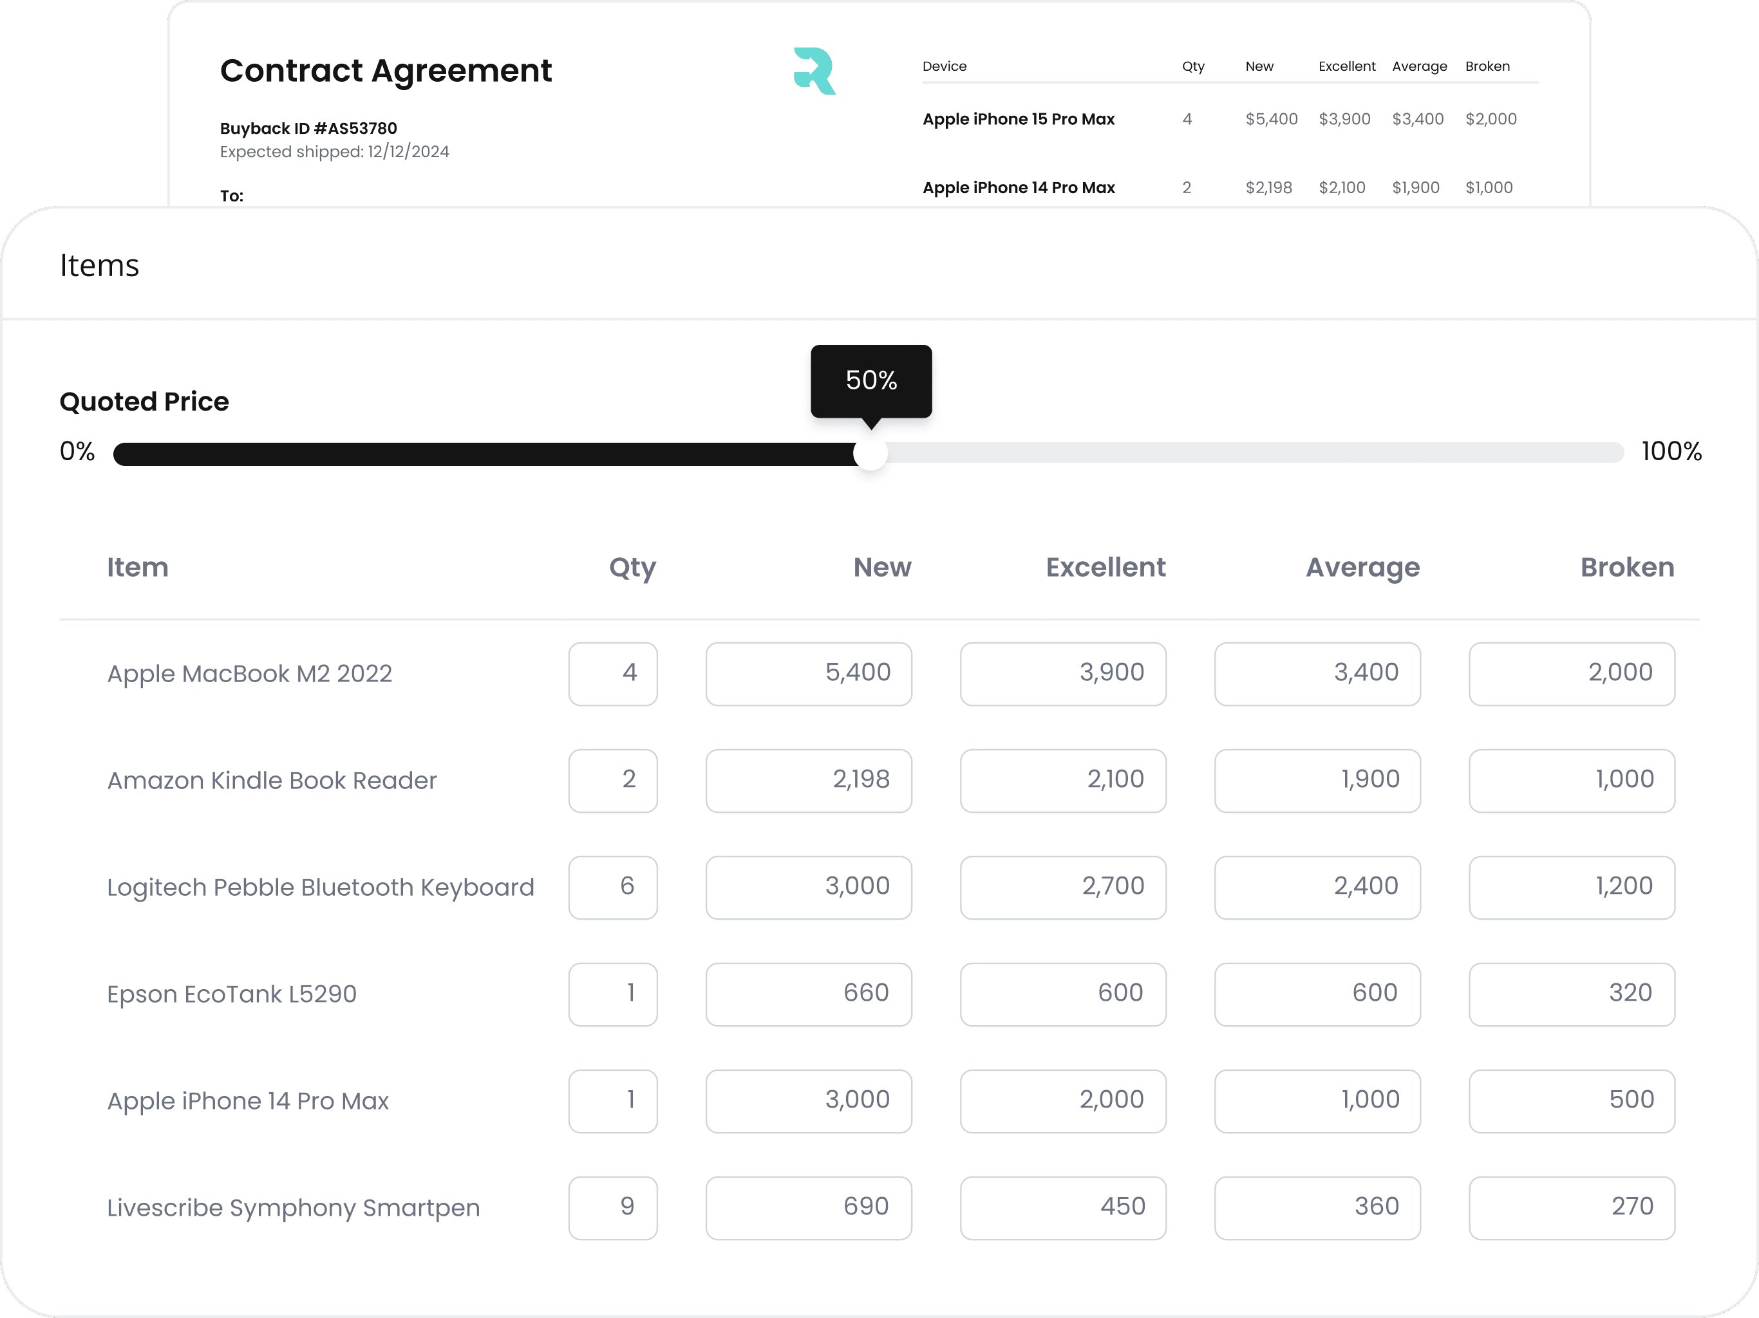Image resolution: width=1759 pixels, height=1318 pixels.
Task: Edit Broken price for Apple MacBook M2 2022
Action: 1572,673
